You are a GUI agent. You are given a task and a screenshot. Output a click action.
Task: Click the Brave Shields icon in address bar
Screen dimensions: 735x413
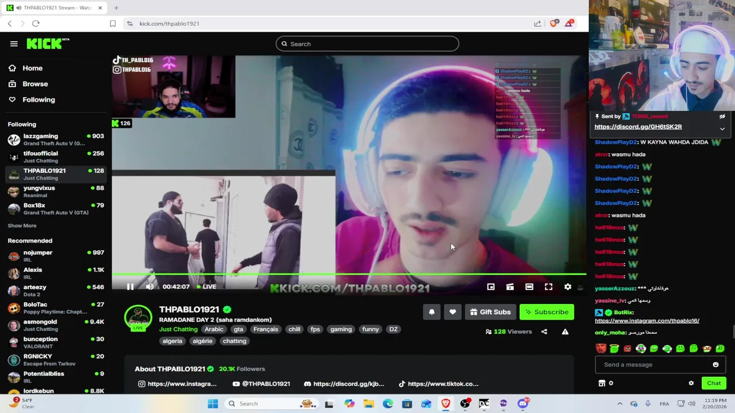(x=554, y=24)
